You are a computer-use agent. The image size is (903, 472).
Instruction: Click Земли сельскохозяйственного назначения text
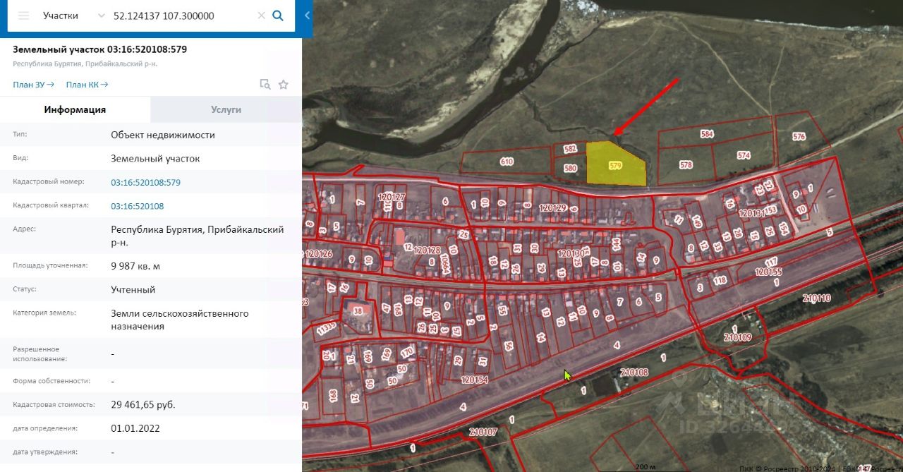180,320
